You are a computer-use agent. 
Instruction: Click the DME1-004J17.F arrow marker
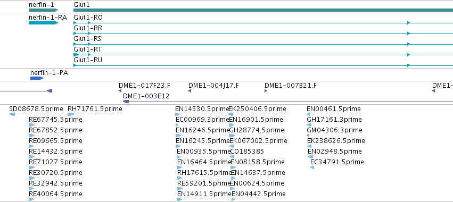point(190,91)
